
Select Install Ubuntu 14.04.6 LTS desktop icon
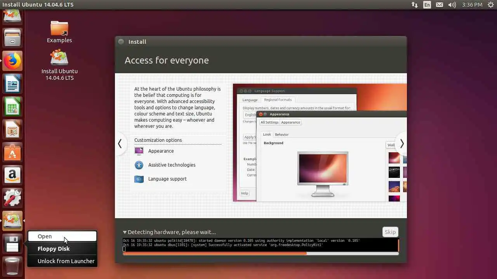point(59,65)
